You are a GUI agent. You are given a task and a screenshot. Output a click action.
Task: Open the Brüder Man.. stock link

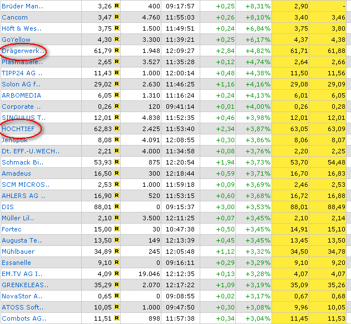tap(22, 6)
